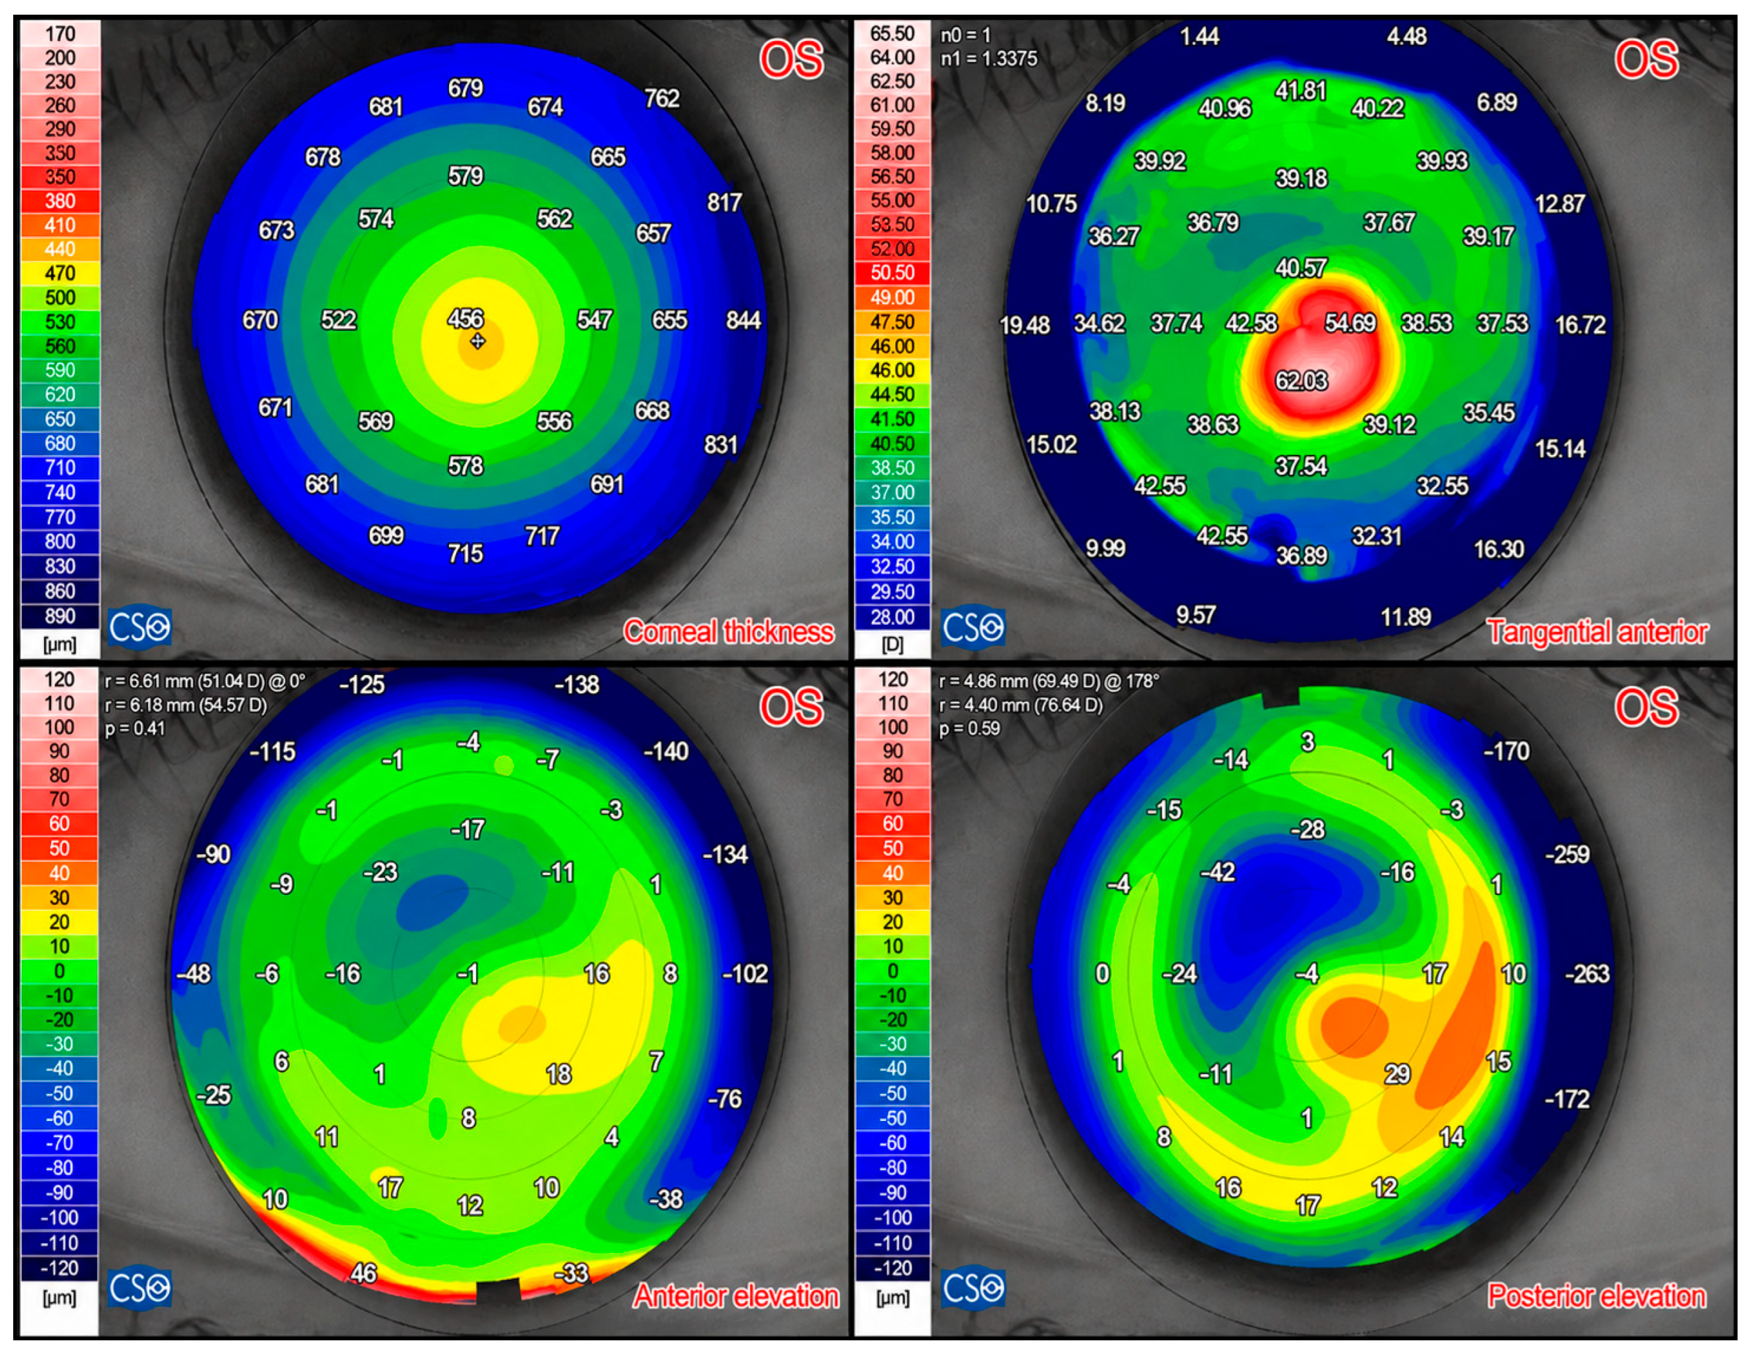Click the OS label on Tangential anterior map
The image size is (1750, 1354).
point(1647,59)
